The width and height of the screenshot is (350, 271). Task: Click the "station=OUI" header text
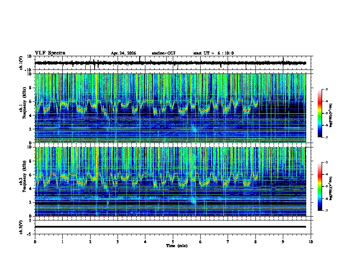(164, 53)
